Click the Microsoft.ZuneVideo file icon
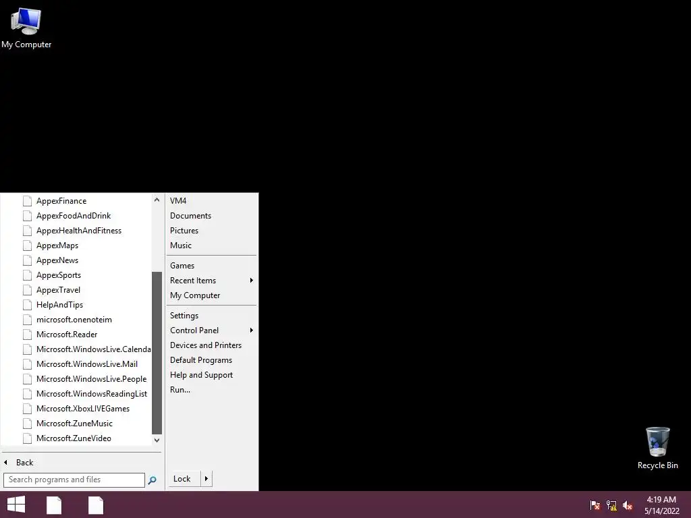The image size is (691, 518). tap(27, 438)
